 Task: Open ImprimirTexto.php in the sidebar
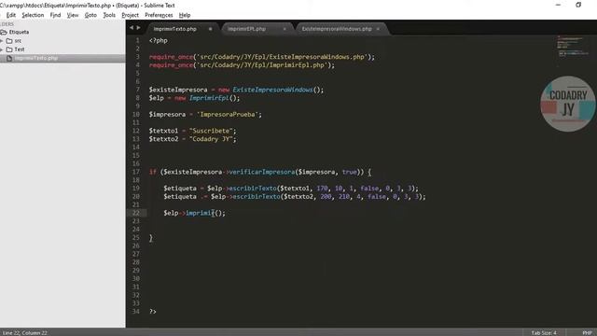(x=36, y=58)
